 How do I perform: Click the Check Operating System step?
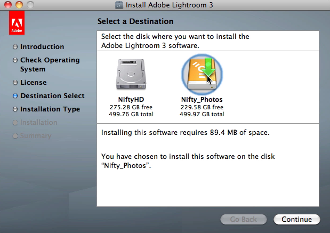(50, 65)
